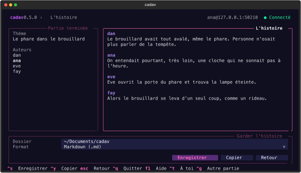Click the L'histoire breadcrumb in header

coord(64,18)
